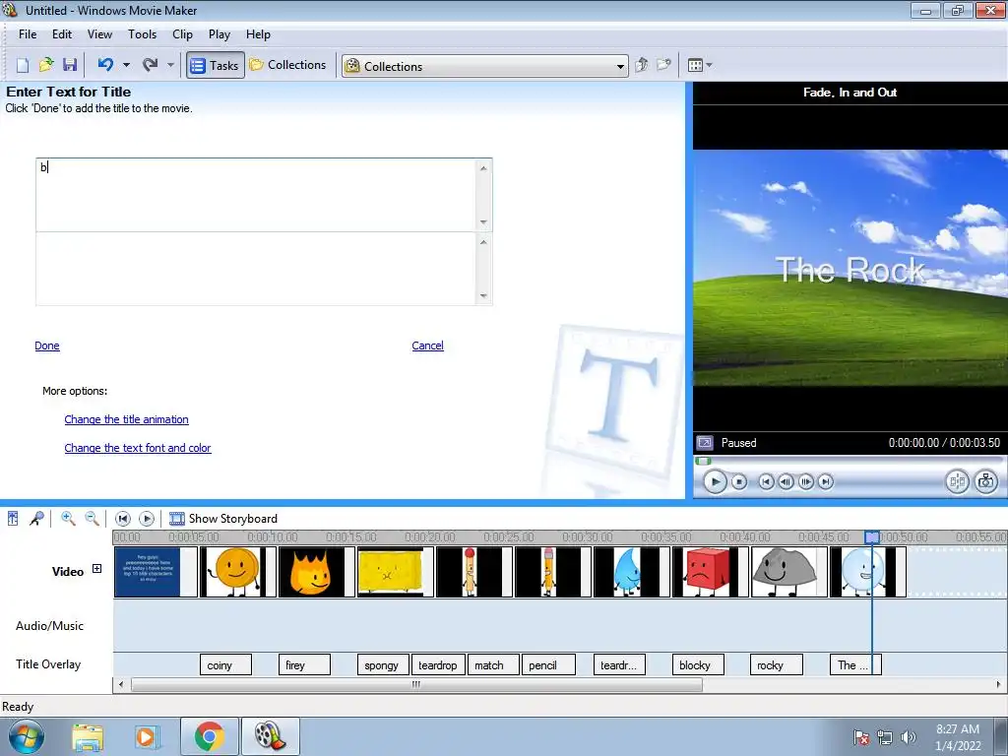Create a new collection folder
Screen dimensions: 1008x756
tap(663, 65)
